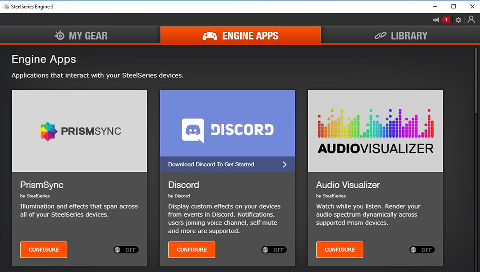480x272 pixels.
Task: Open settings via the gear icon
Action: pos(458,20)
